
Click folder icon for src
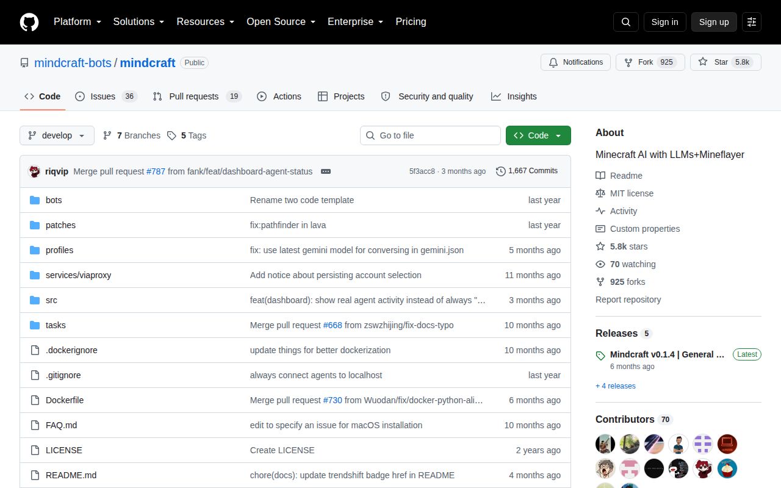[35, 300]
